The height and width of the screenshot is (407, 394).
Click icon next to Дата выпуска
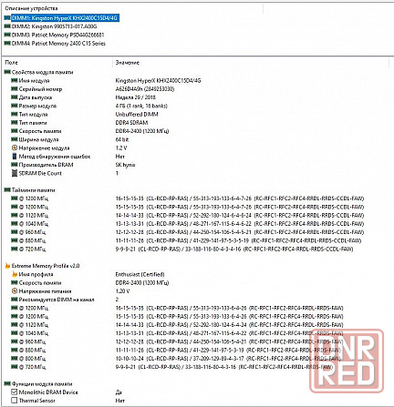(x=15, y=97)
